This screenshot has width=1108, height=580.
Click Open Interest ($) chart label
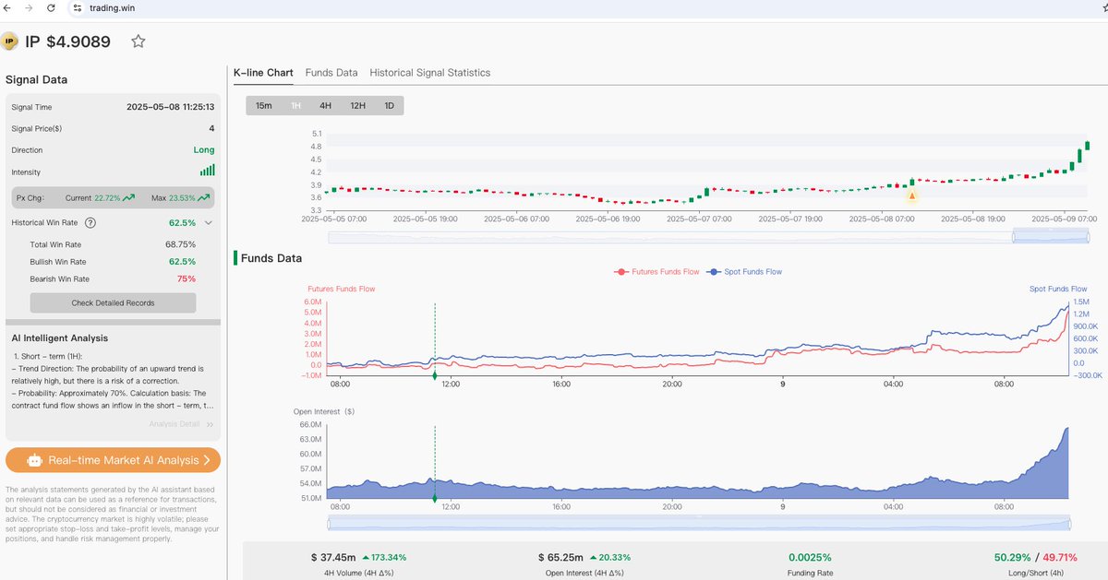point(323,411)
